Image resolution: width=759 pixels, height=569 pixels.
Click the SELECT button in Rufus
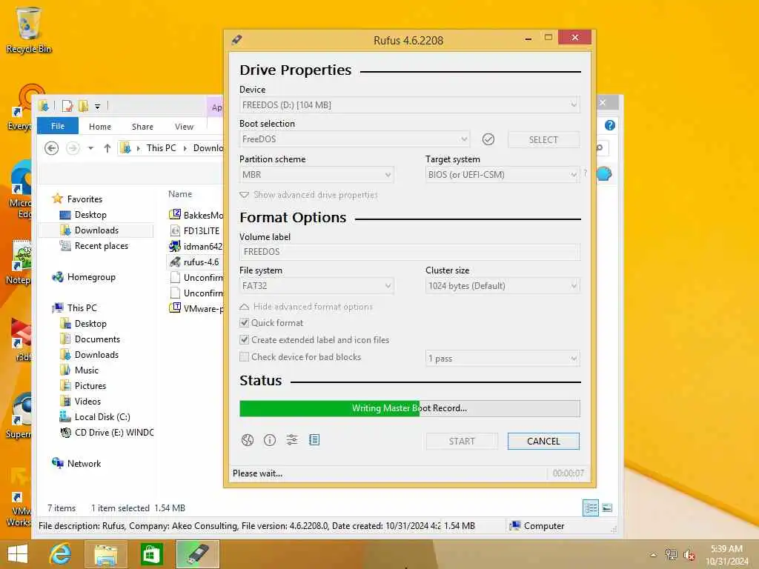(x=543, y=140)
